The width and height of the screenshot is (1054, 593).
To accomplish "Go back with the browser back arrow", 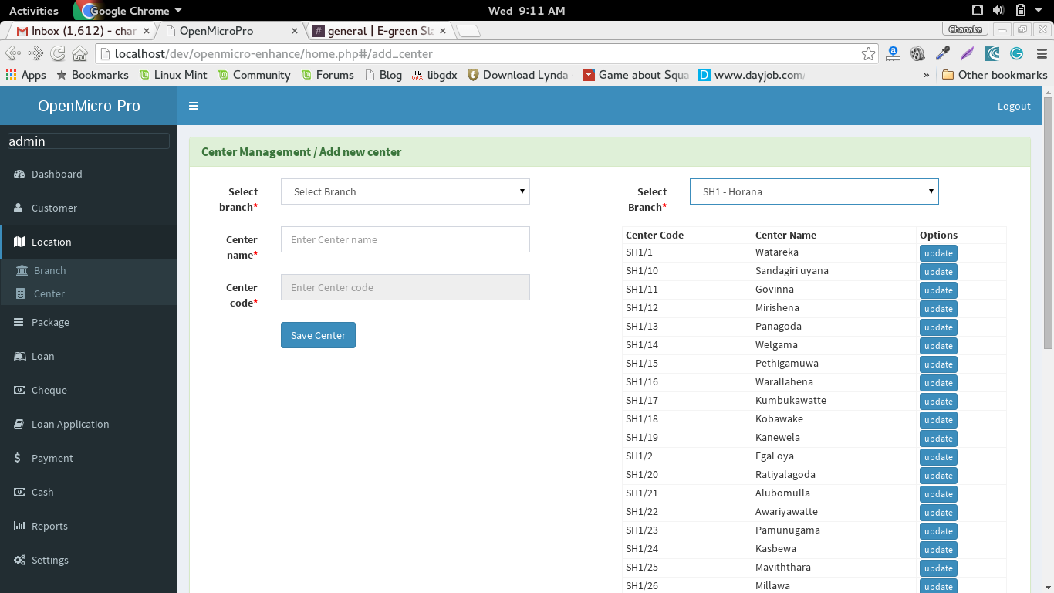I will pos(13,53).
